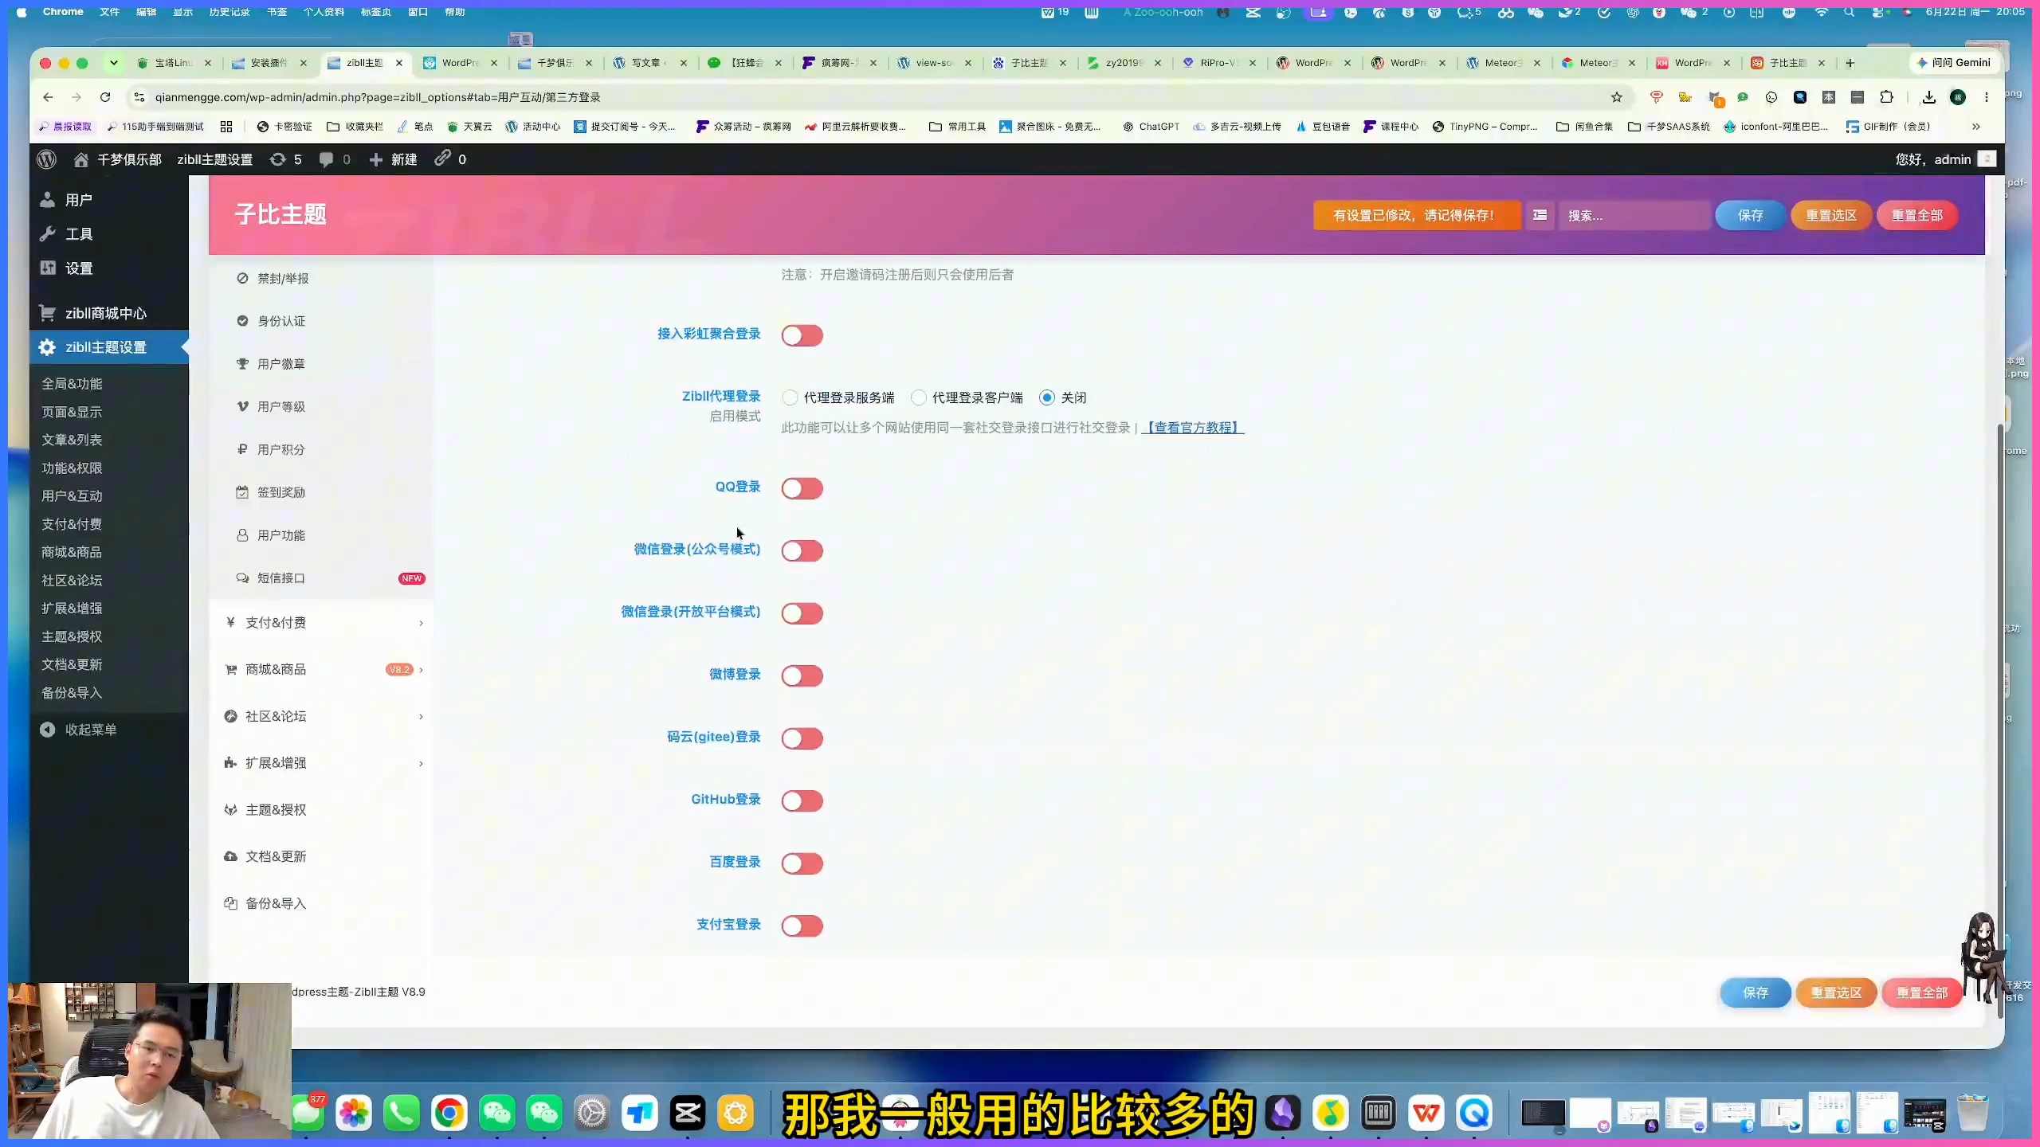This screenshot has height=1147, width=2040.
Task: Open the 常用工具 bookmark folder
Action: pyautogui.click(x=957, y=127)
